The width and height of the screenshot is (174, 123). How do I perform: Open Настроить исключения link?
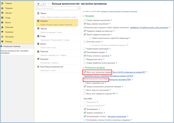[x=117, y=116]
